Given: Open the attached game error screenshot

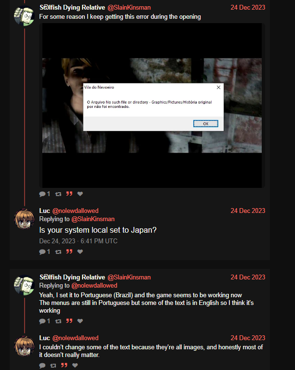Looking at the screenshot, I should 152,106.
